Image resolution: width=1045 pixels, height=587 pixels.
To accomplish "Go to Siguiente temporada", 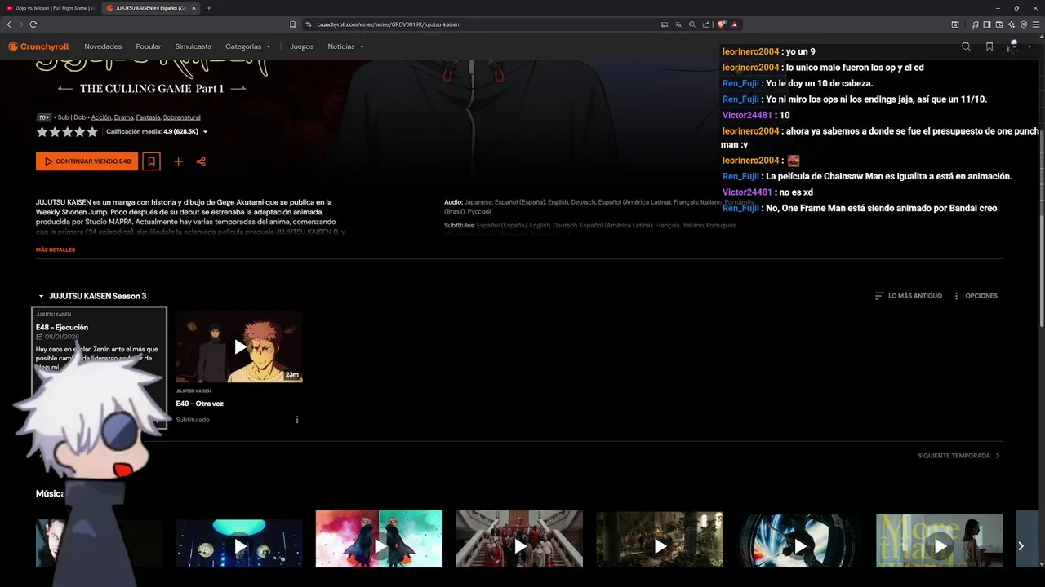I will point(958,456).
